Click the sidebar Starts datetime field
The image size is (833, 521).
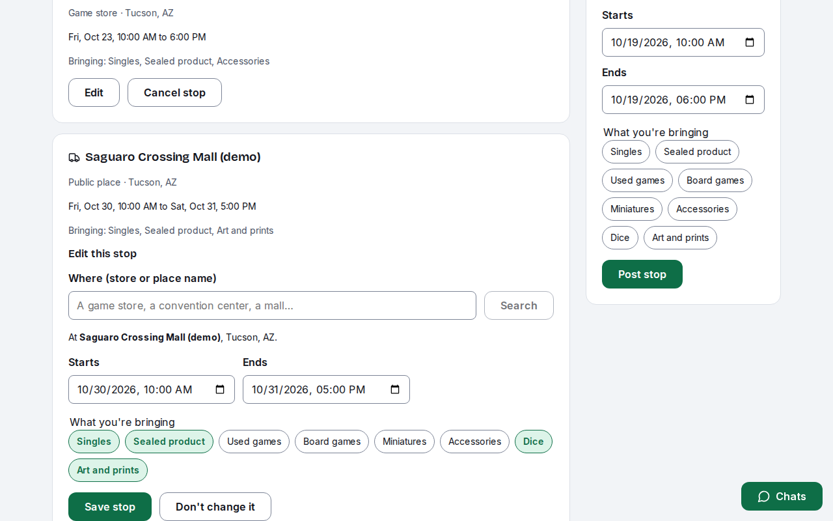point(683,42)
